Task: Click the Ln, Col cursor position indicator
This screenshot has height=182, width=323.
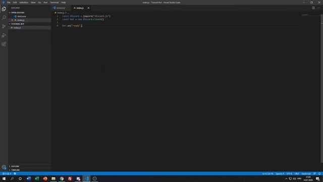Action: 267,174
